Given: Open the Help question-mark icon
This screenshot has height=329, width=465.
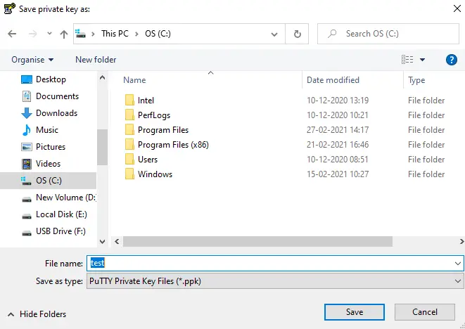Looking at the screenshot, I should (x=452, y=60).
